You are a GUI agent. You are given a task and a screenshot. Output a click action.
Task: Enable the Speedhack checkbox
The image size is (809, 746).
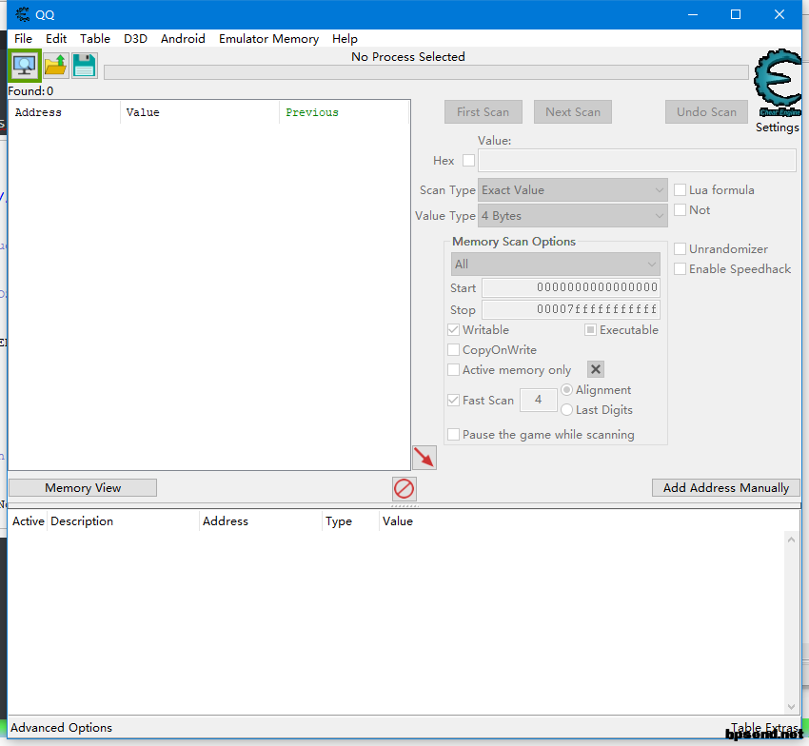click(680, 269)
